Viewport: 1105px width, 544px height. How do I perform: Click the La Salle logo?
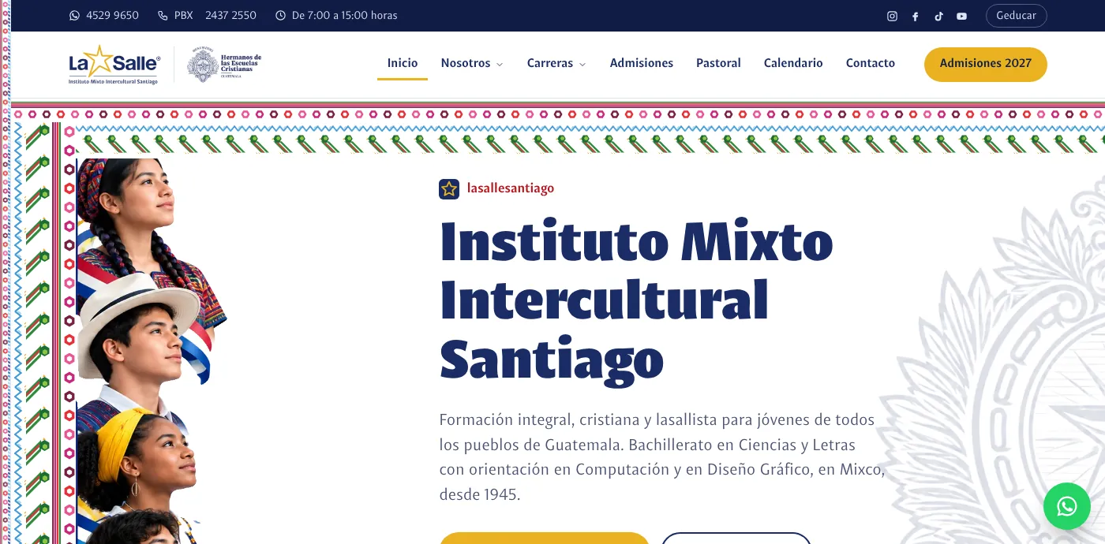(x=114, y=65)
